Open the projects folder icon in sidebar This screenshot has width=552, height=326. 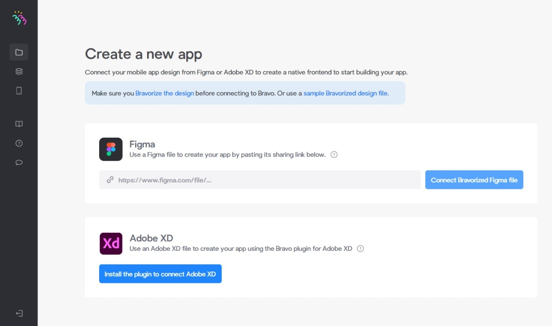19,52
